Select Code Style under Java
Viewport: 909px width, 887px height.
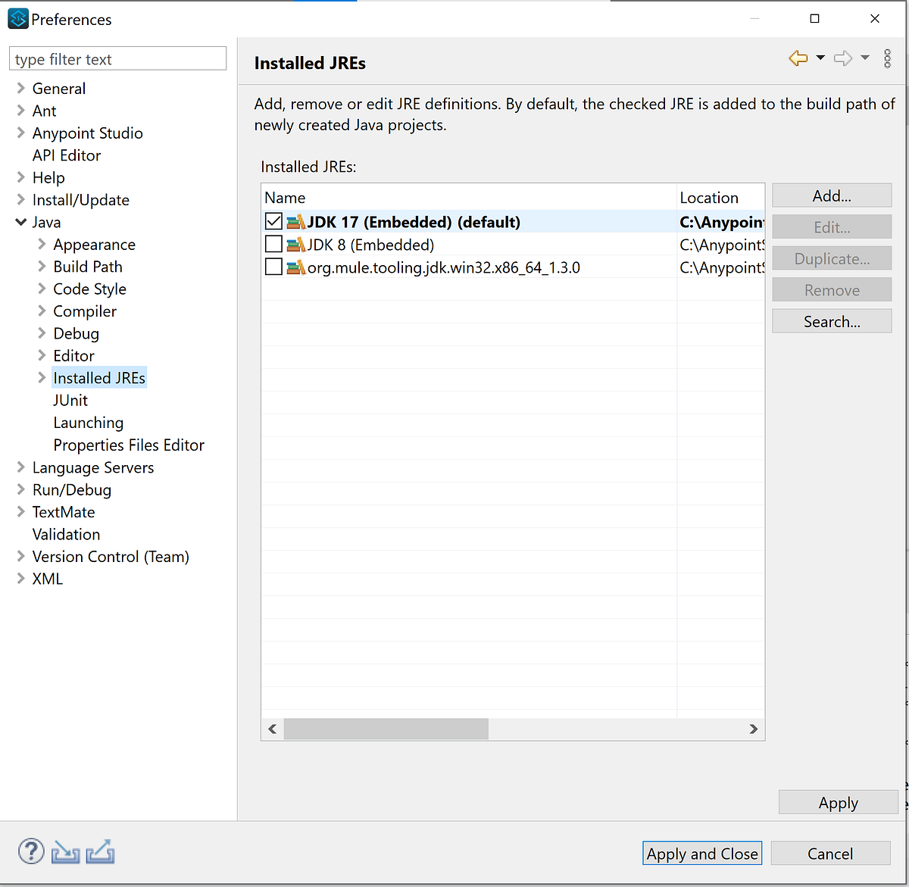click(89, 289)
